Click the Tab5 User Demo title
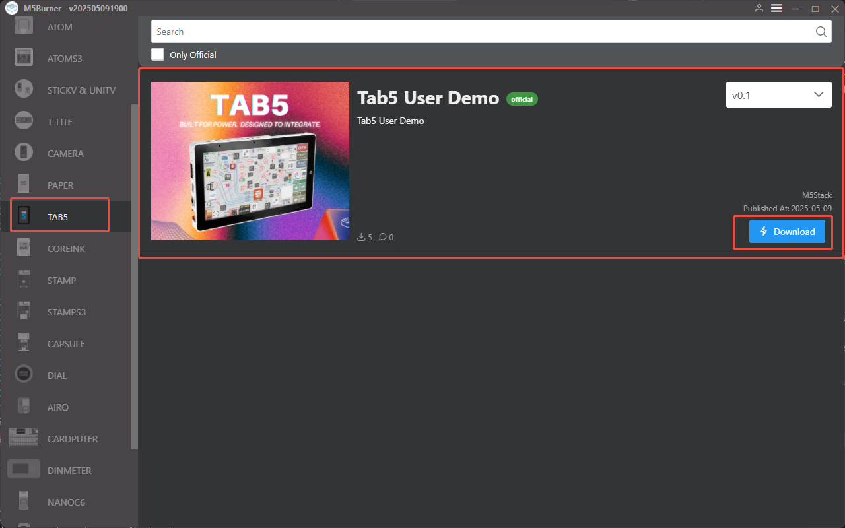The image size is (845, 528). [428, 98]
